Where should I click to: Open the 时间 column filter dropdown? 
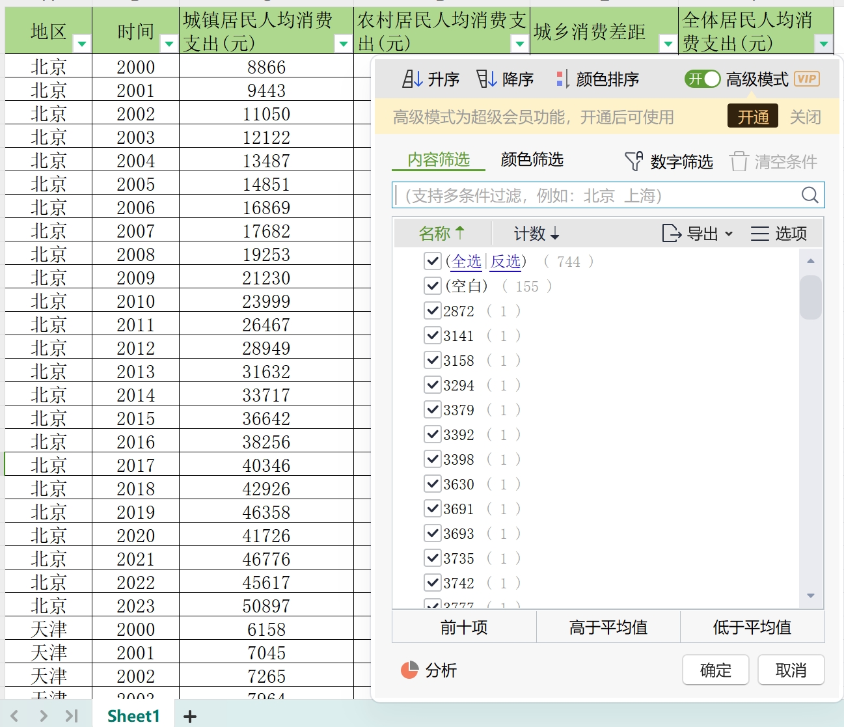tap(169, 44)
